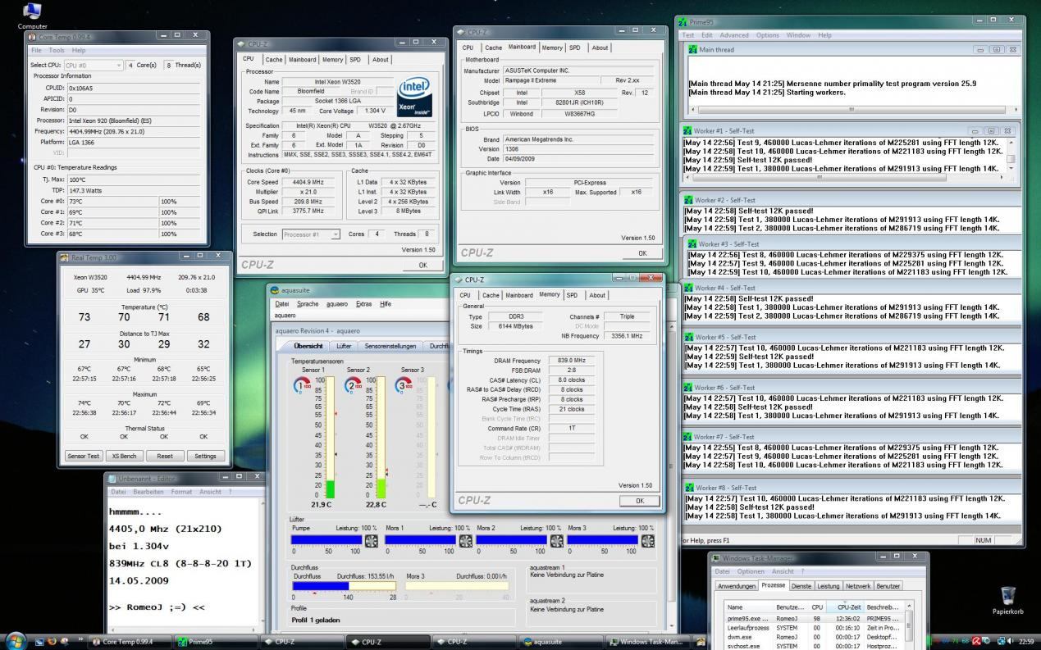
Task: Click the Main thread window icon
Action: [693, 49]
